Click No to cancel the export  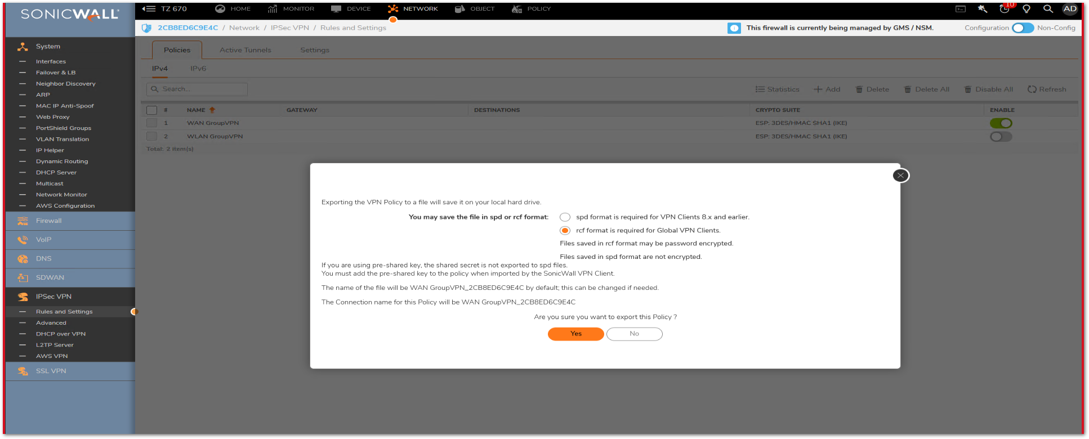coord(634,334)
